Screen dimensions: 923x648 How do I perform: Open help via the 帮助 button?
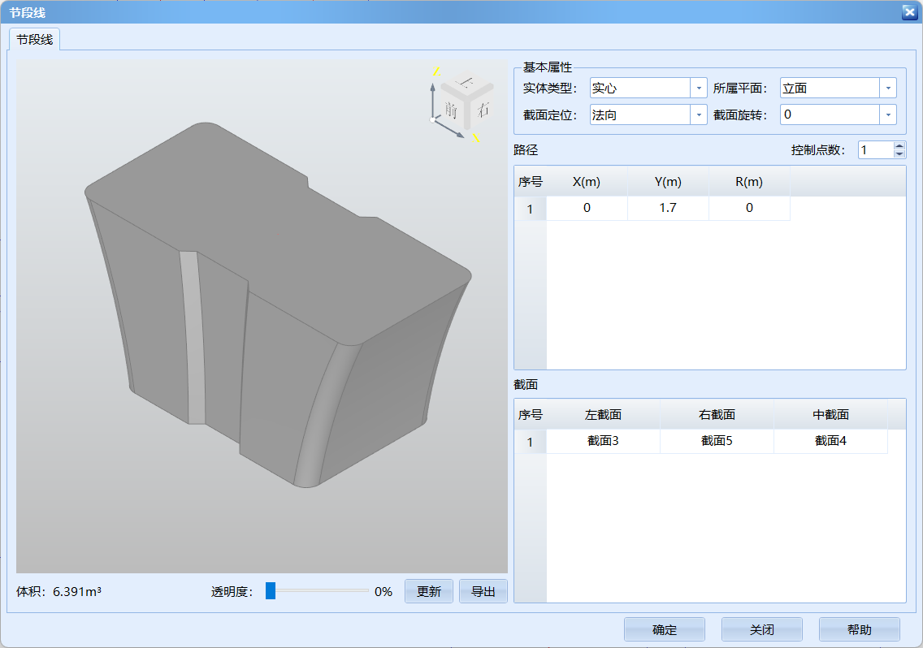pyautogui.click(x=859, y=630)
